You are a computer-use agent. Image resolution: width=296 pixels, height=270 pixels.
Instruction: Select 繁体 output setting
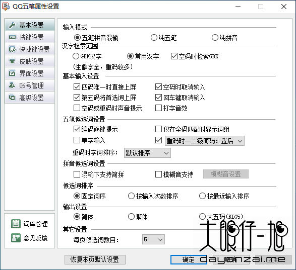[x=131, y=217]
